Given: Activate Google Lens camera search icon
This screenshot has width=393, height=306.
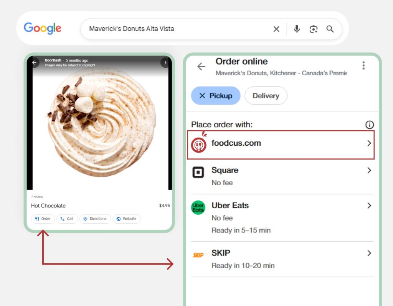Looking at the screenshot, I should point(314,29).
